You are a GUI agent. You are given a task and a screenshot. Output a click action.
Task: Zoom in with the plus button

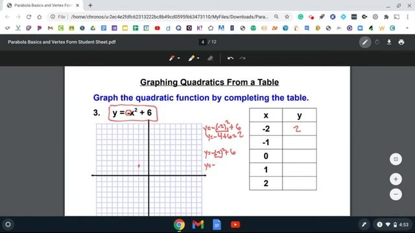pyautogui.click(x=396, y=179)
